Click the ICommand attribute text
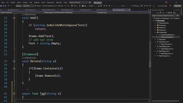This screenshot has height=103, width=183. tap(30, 54)
